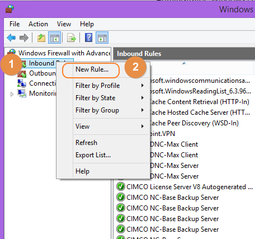The height and width of the screenshot is (239, 255).
Task: Select Windows Firewall with Advanced Security root node
Action: point(64,53)
